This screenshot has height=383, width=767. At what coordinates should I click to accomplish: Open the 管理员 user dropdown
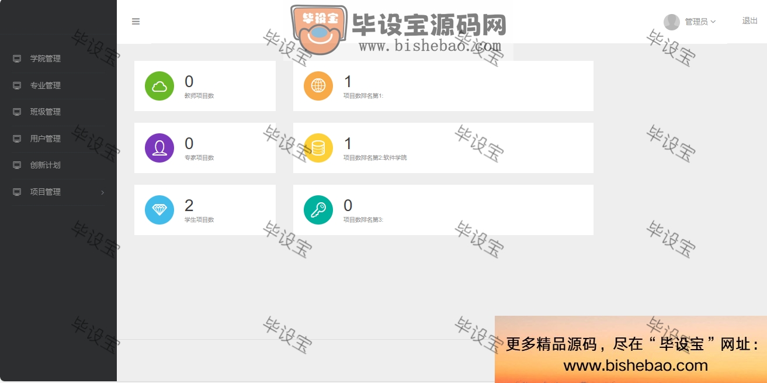[690, 22]
